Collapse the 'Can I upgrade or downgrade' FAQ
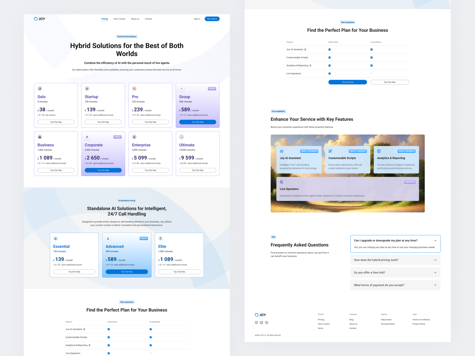The image size is (475, 356). (x=435, y=241)
